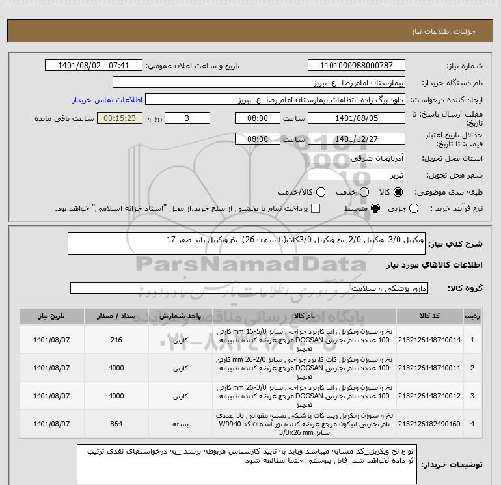501x485 pixels.
Task: Click the unit cell بسته in row 4
Action: (x=180, y=424)
